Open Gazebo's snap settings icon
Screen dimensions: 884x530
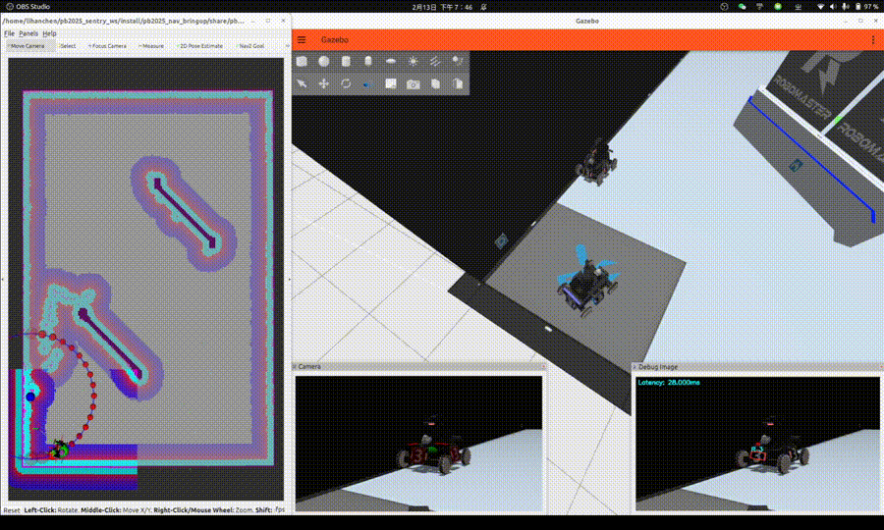(368, 83)
